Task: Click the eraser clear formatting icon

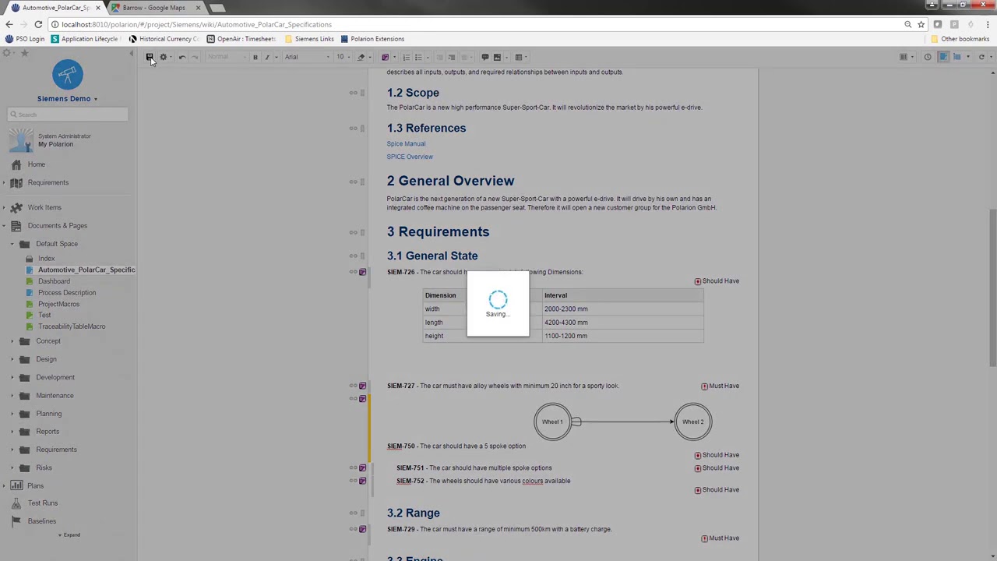Action: [361, 57]
